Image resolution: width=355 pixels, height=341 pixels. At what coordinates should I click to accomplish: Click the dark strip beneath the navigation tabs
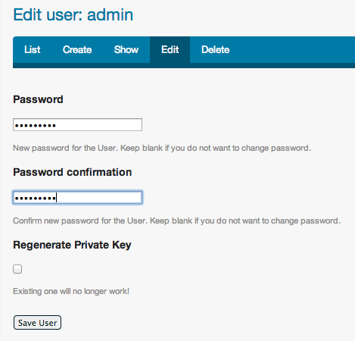point(184,66)
